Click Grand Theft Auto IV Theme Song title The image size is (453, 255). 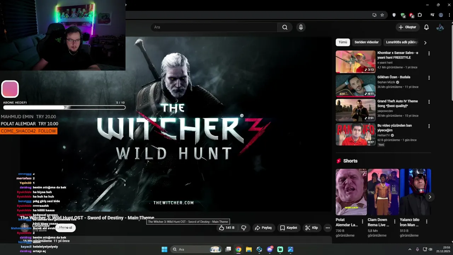[x=398, y=103]
